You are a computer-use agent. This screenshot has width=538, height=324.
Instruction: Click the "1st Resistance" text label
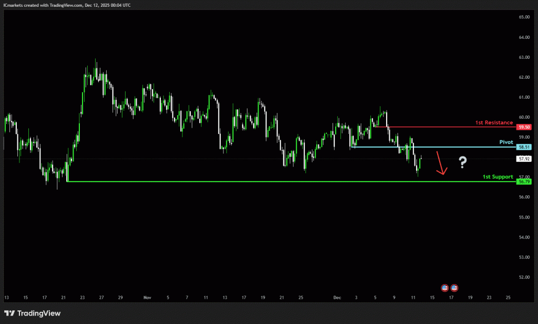tap(494, 122)
